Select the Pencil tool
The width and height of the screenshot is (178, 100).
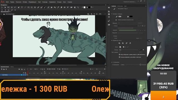38,7
